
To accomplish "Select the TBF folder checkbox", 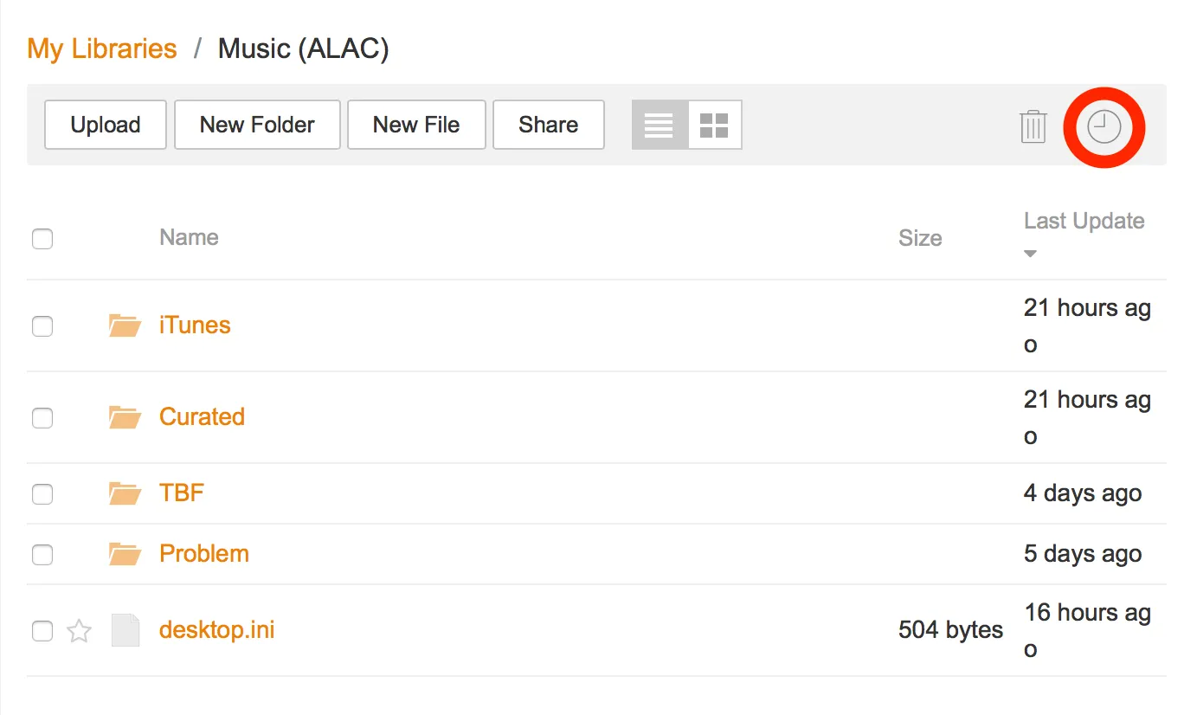I will [42, 494].
